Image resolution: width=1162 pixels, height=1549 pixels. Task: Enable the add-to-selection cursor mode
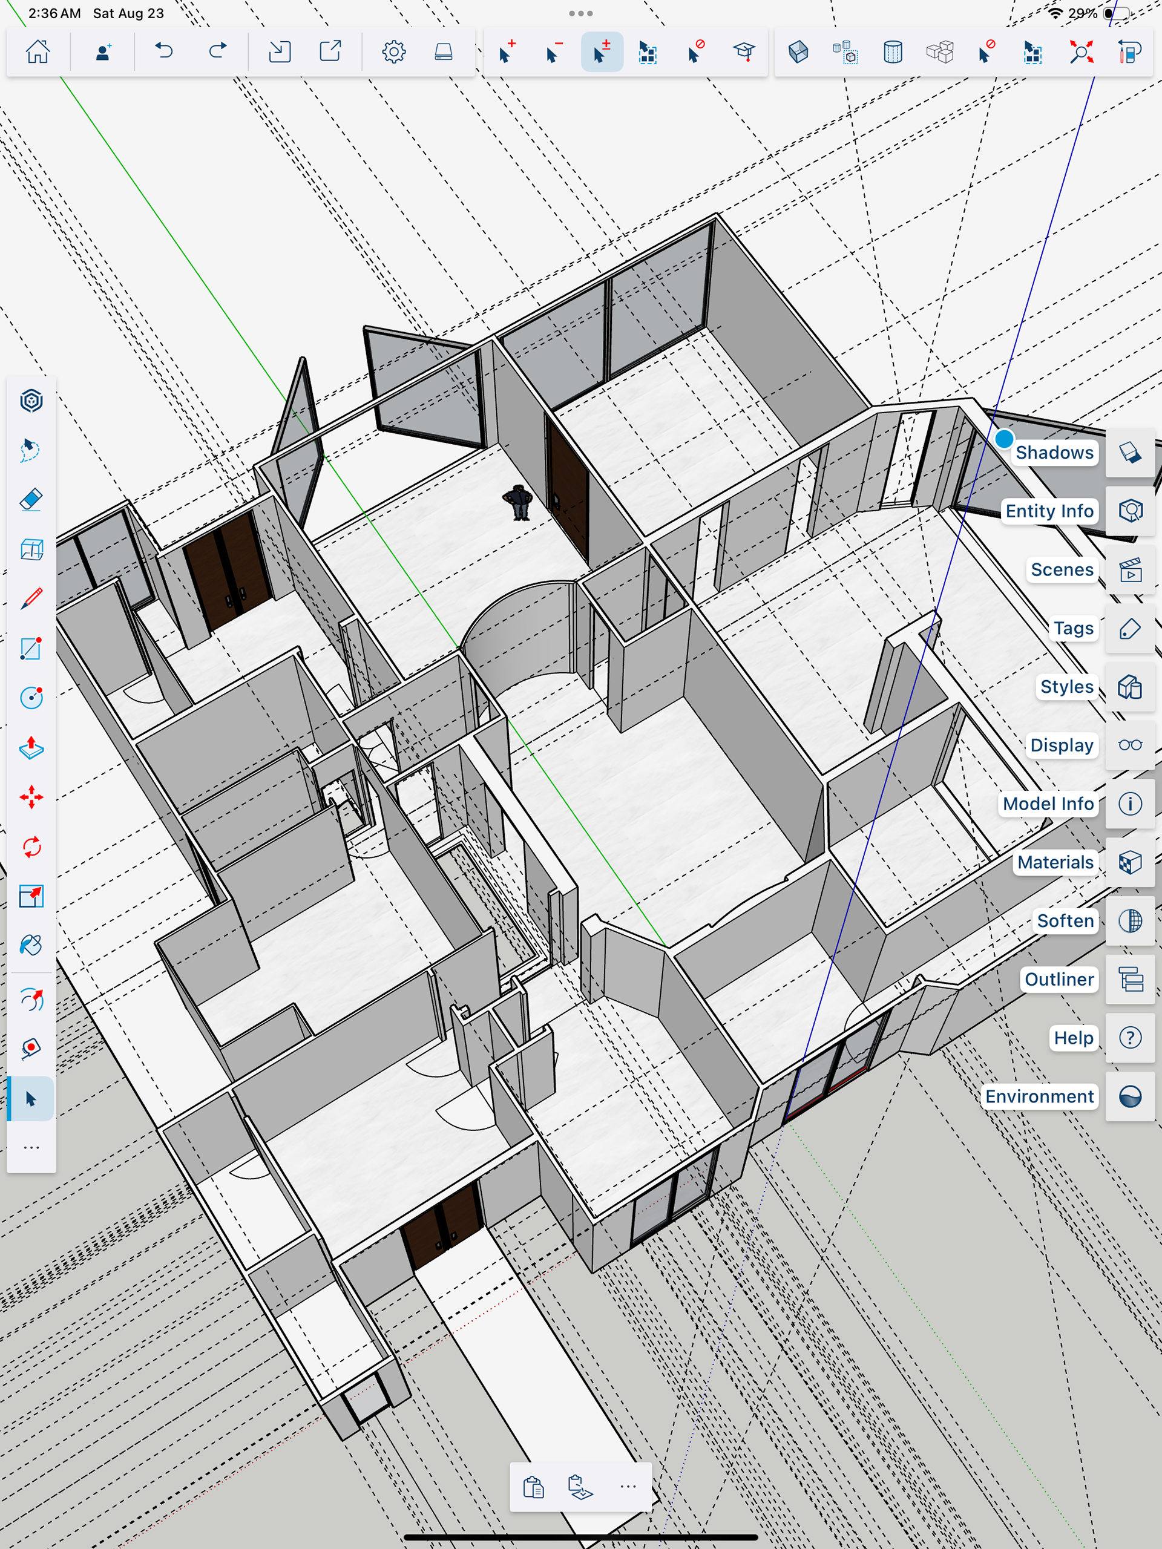pyautogui.click(x=507, y=52)
